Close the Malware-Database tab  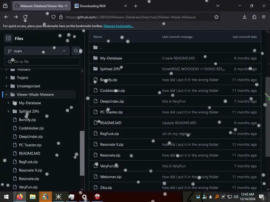click(66, 6)
